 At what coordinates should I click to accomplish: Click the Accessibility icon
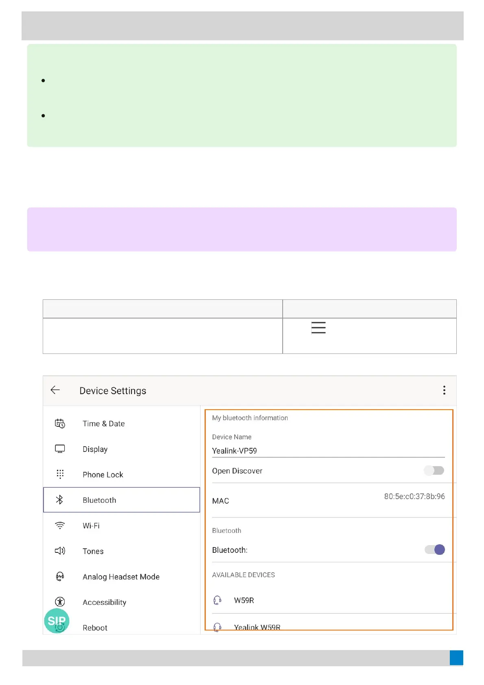coord(60,602)
